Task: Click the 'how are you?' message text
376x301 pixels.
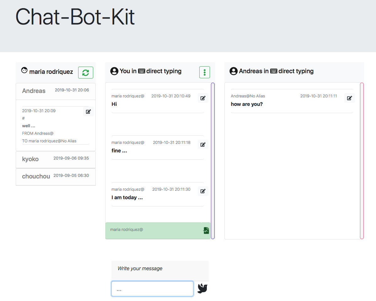Action: click(246, 104)
